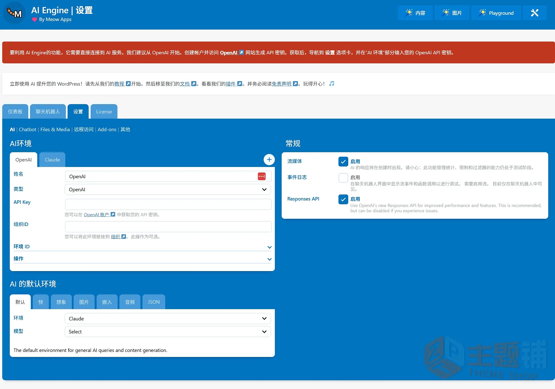Open the 环境 environment dropdown showing Claude

pyautogui.click(x=168, y=319)
